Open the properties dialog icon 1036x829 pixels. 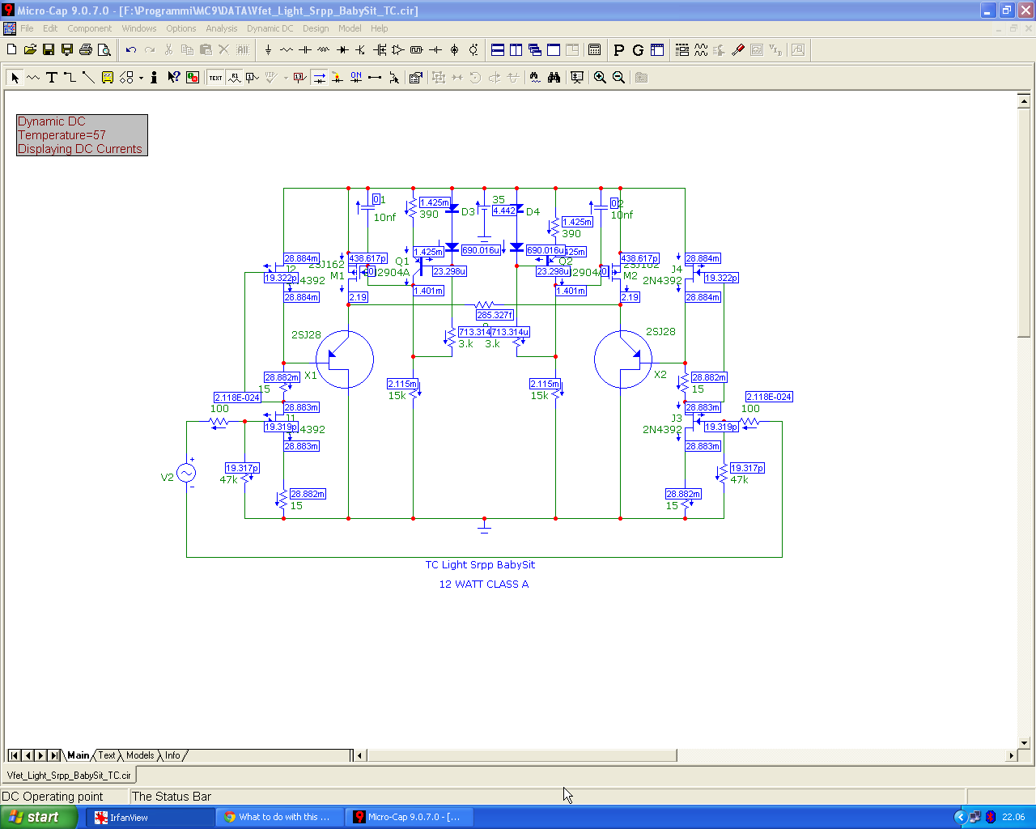[416, 78]
